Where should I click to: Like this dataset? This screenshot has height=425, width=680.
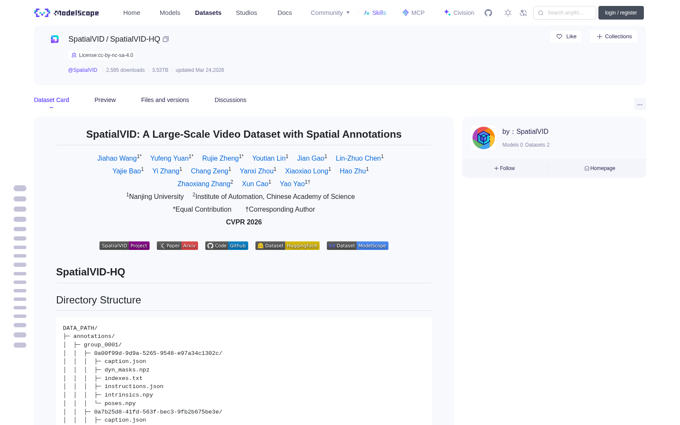[x=566, y=37]
